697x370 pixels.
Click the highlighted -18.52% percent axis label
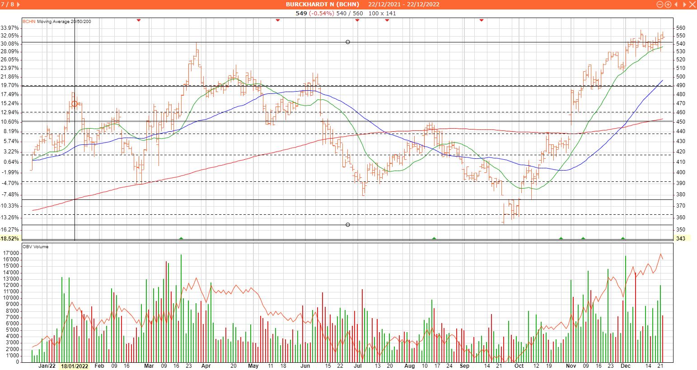coord(10,238)
